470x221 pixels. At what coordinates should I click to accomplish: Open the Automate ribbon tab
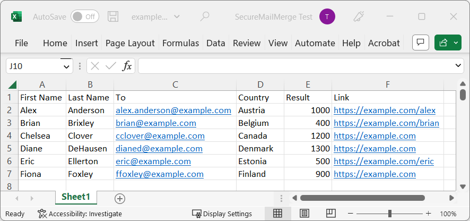pyautogui.click(x=315, y=43)
